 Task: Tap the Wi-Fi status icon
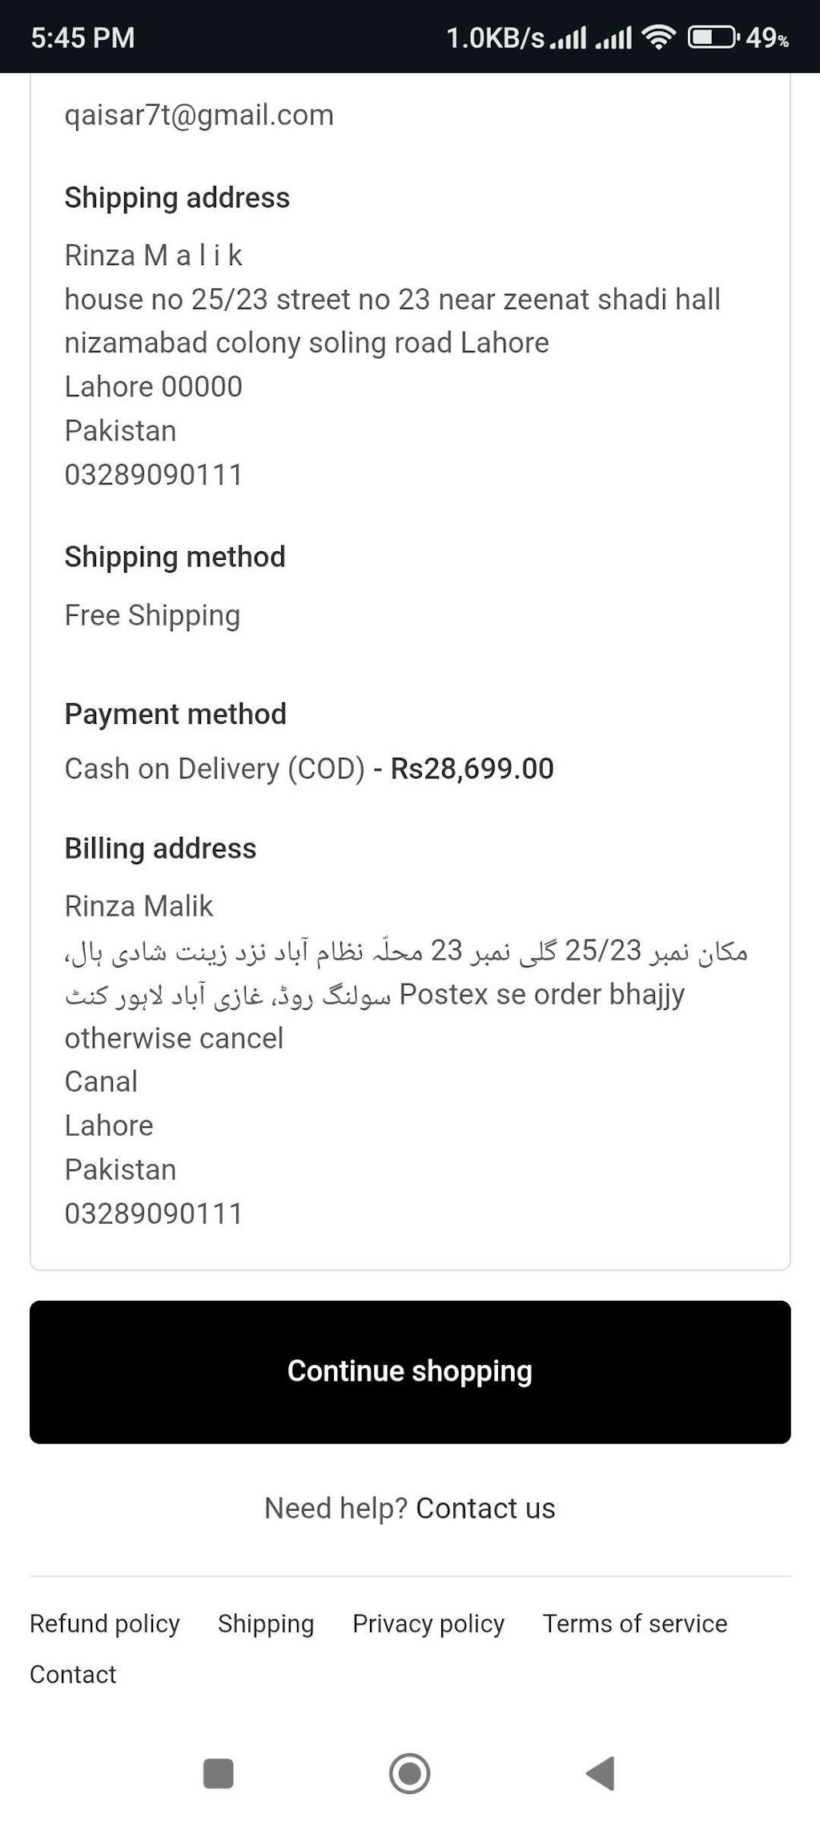659,38
